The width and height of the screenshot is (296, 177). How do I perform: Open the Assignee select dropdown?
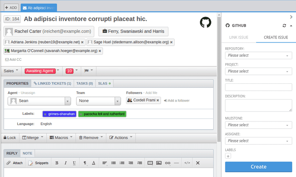[258, 141]
